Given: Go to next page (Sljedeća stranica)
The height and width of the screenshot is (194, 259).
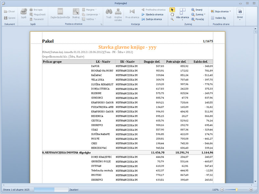Looking at the screenshot, I should (x=152, y=15).
